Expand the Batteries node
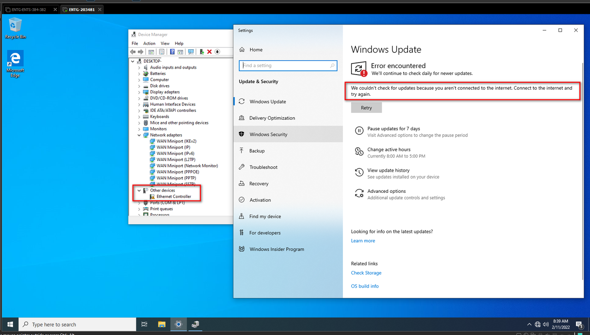The image size is (590, 335). pos(139,74)
